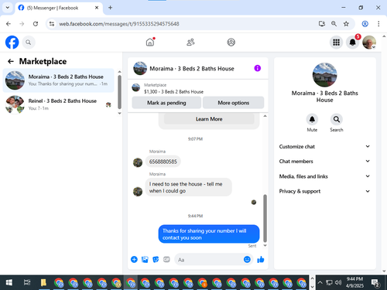Open the nine-dot Menu grid icon
This screenshot has width=387, height=290.
pos(336,43)
